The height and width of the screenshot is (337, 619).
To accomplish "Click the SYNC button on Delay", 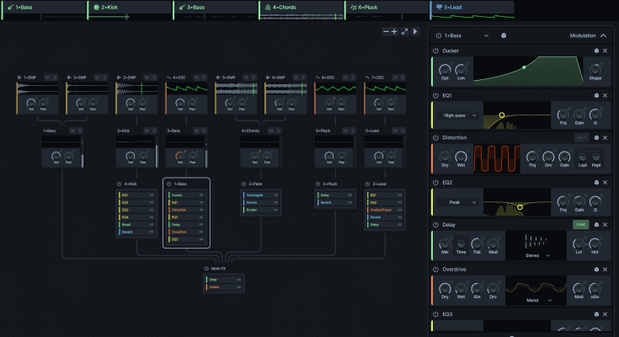I will coord(581,225).
